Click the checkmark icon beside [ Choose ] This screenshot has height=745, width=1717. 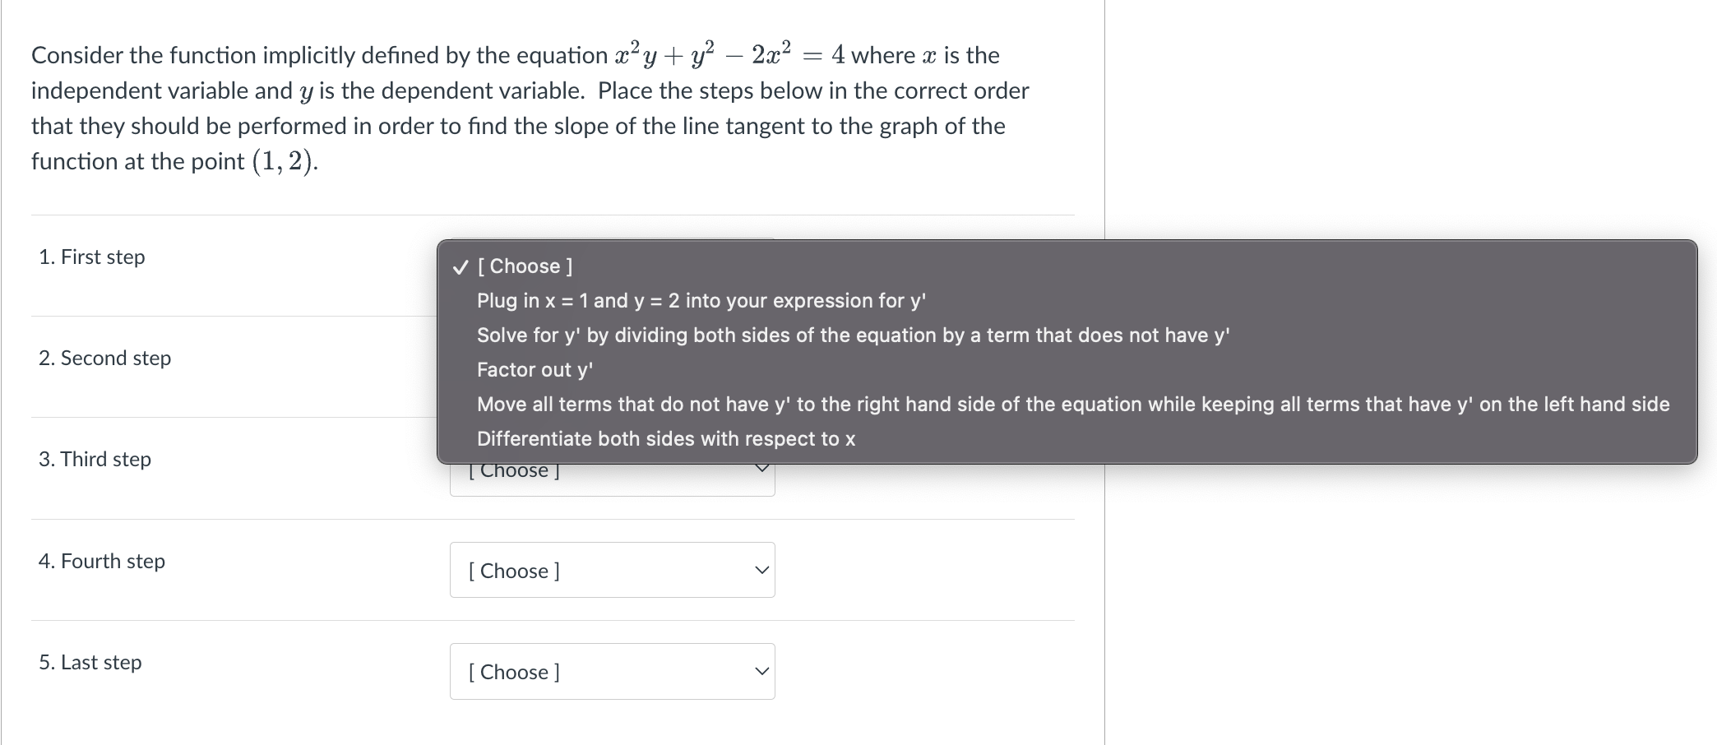coord(458,266)
